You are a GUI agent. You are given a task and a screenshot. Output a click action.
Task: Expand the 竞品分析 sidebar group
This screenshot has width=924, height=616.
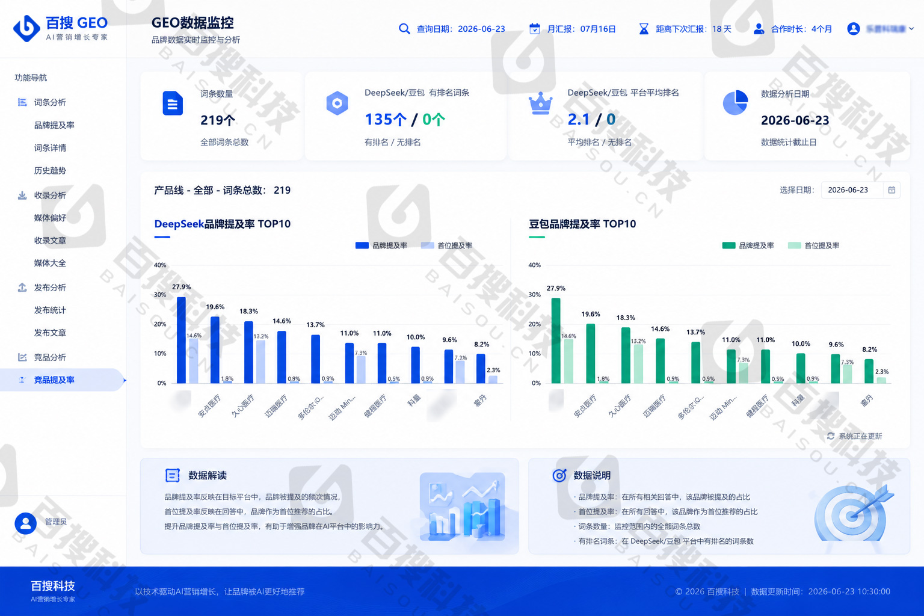[x=50, y=357]
